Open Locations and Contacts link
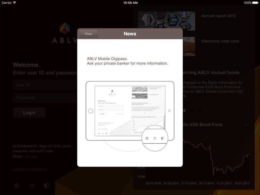The height and width of the screenshot is (195, 260). coord(30,169)
